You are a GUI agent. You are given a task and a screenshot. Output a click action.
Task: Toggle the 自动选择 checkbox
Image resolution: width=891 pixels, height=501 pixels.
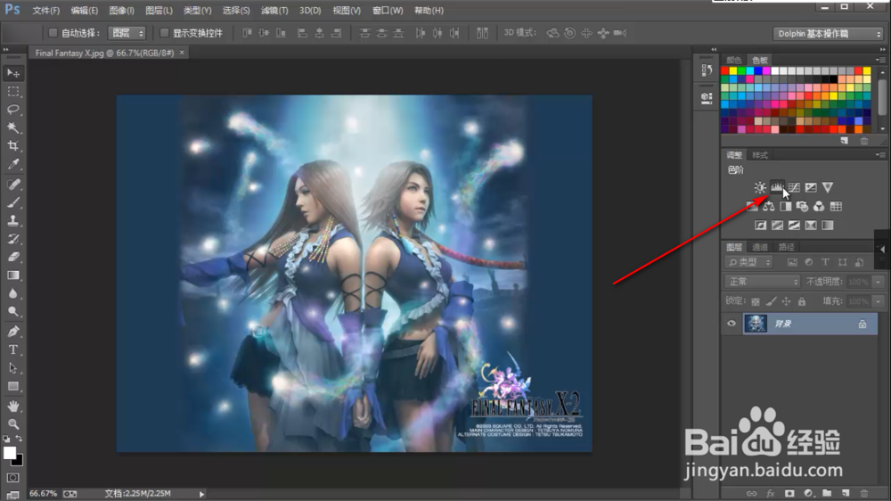(53, 33)
